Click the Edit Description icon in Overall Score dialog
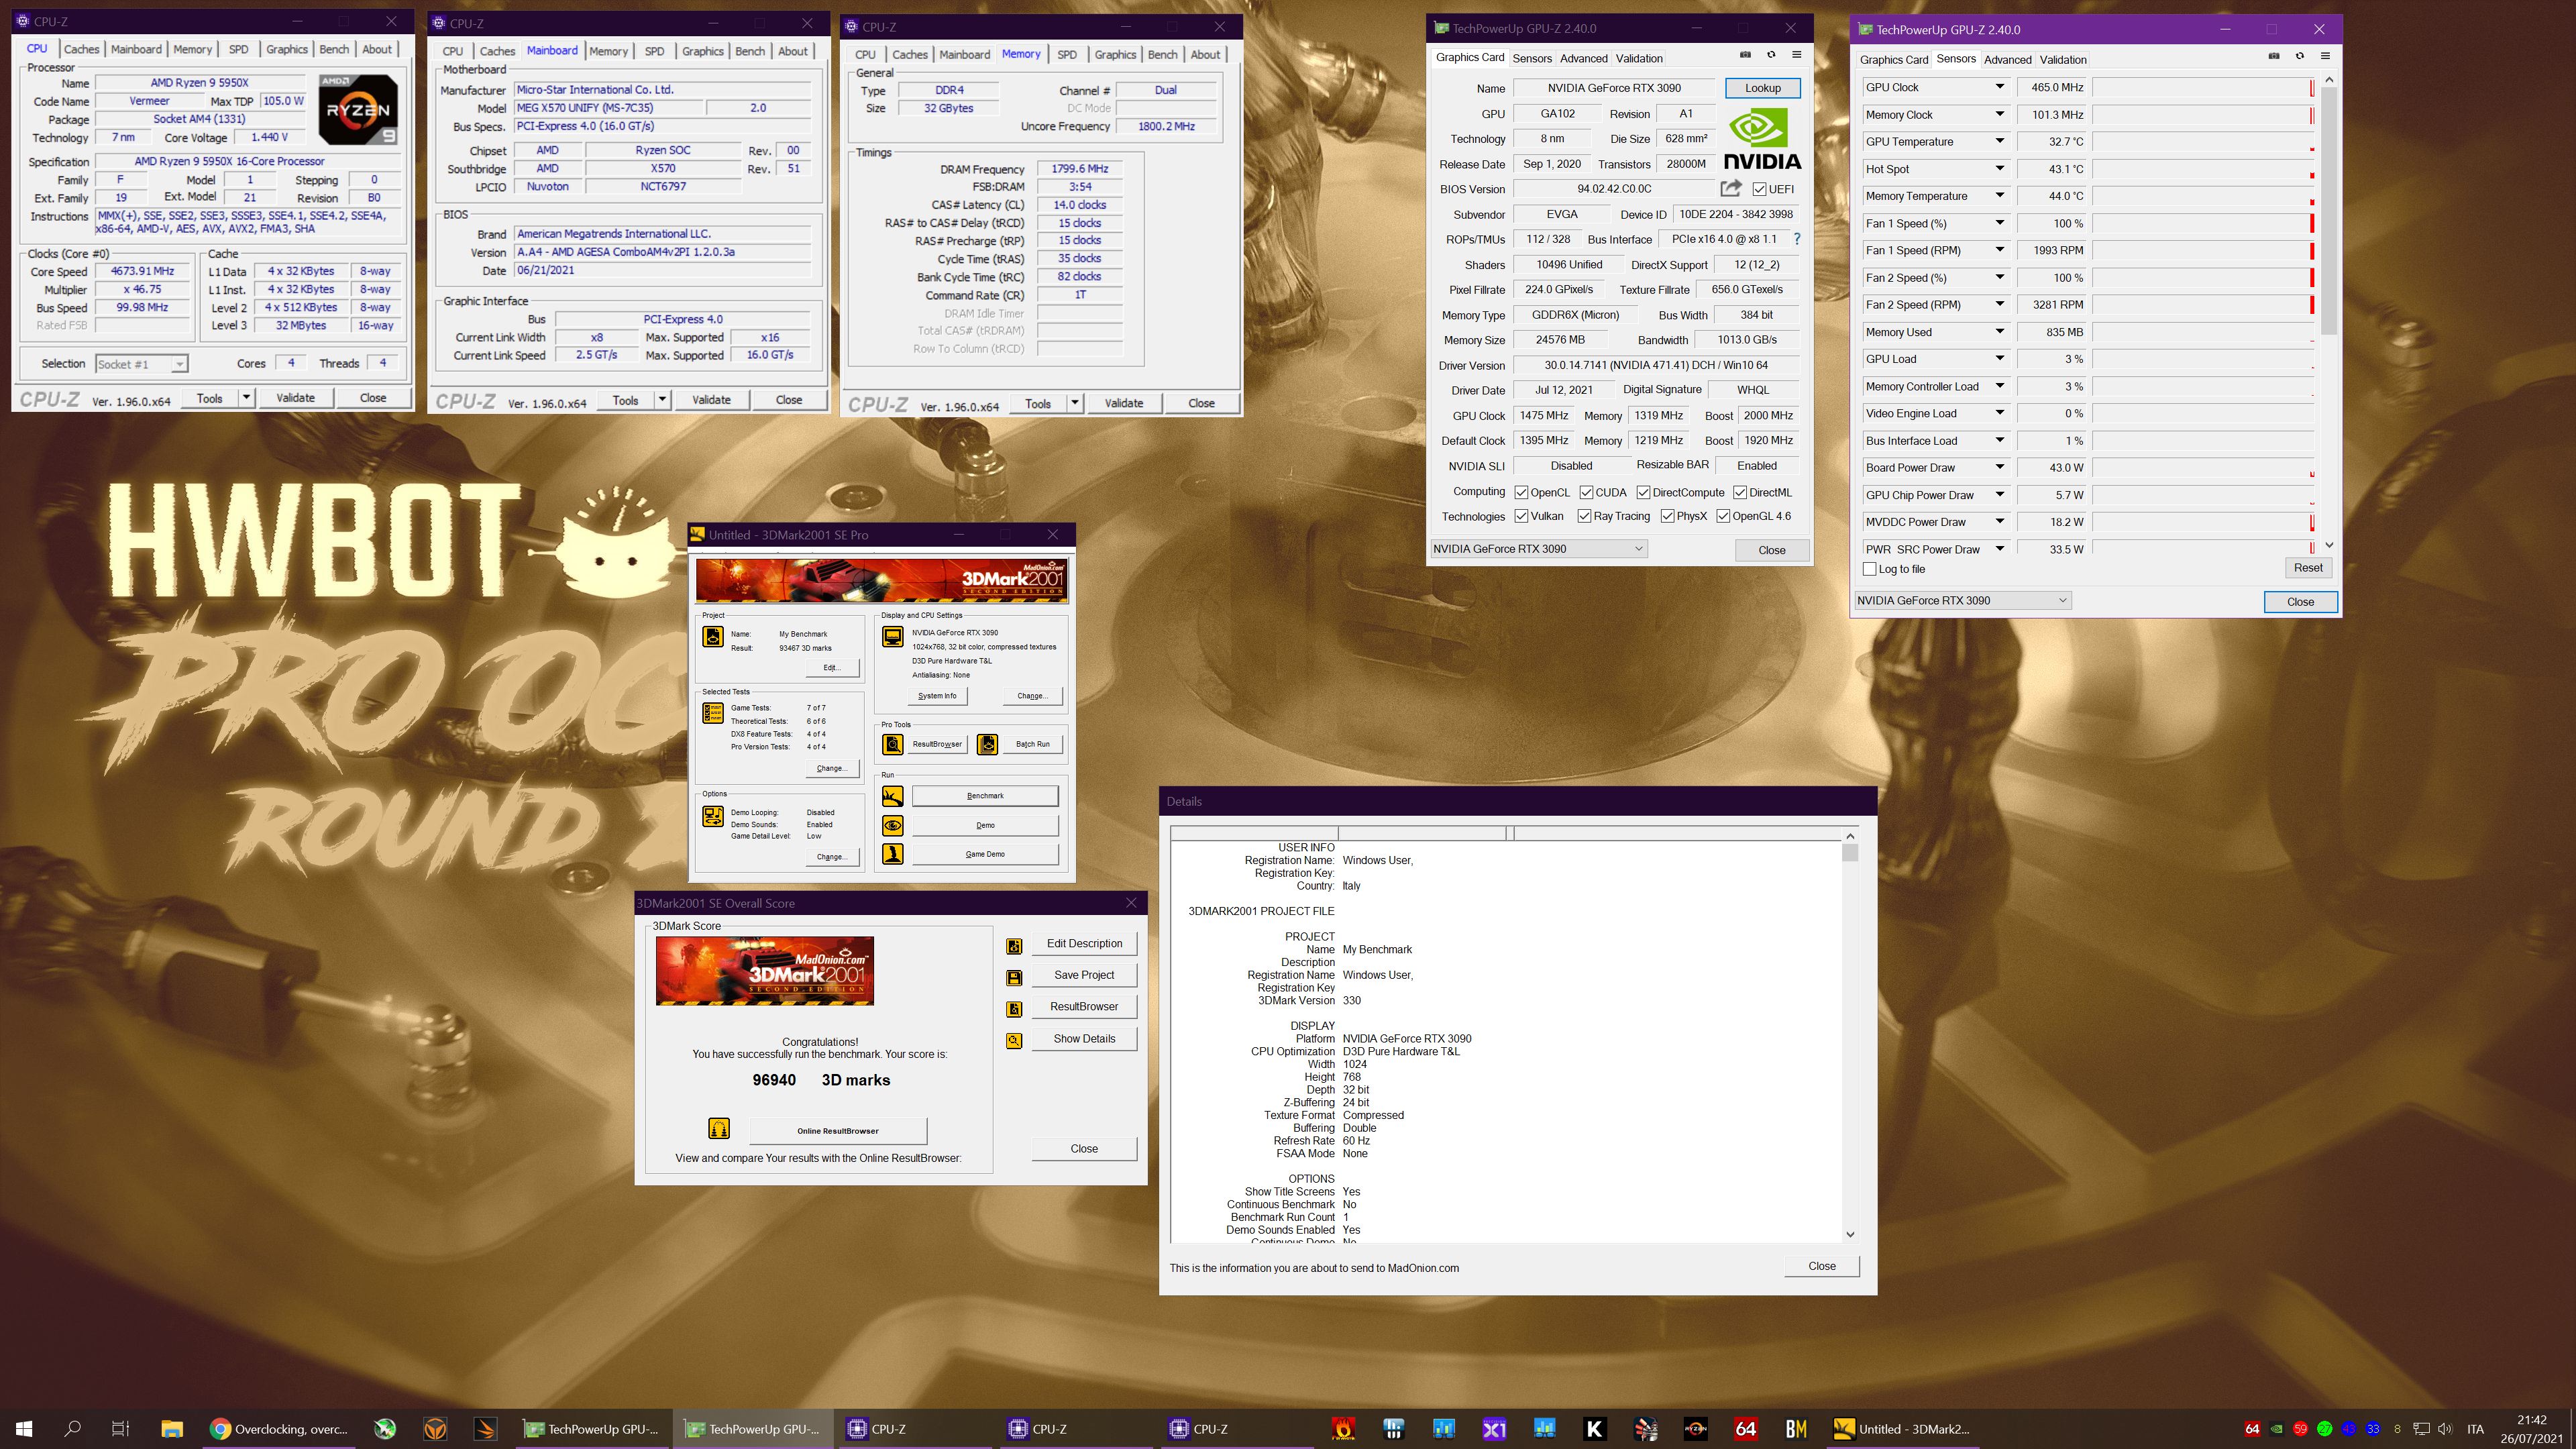The height and width of the screenshot is (1449, 2576). (x=1014, y=946)
